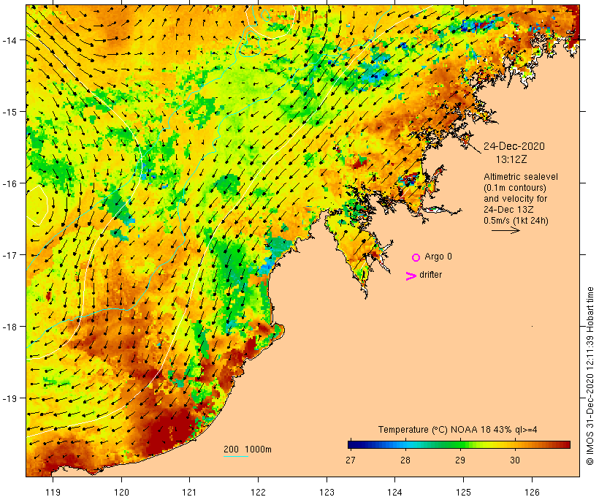Click longitude label '123'
599x497 pixels.
(327, 492)
